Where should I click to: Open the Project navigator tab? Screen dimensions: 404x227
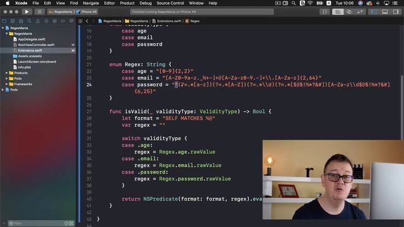[x=4, y=21]
